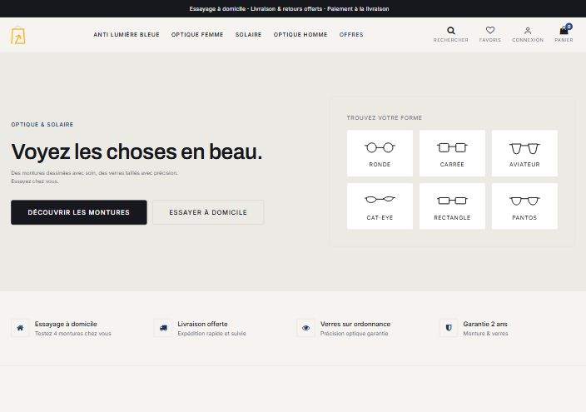Select square glasses icon

tap(452, 147)
